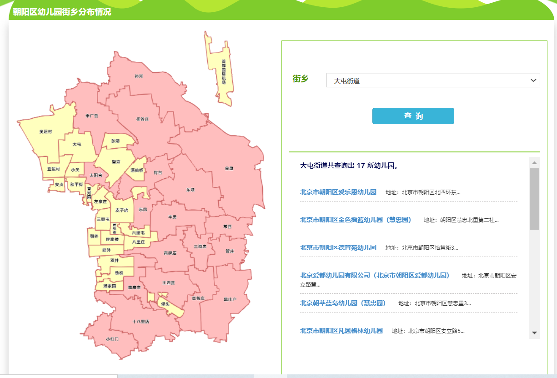The height and width of the screenshot is (378, 557).
Task: Select 孙河 district on the map
Action: coord(139,76)
